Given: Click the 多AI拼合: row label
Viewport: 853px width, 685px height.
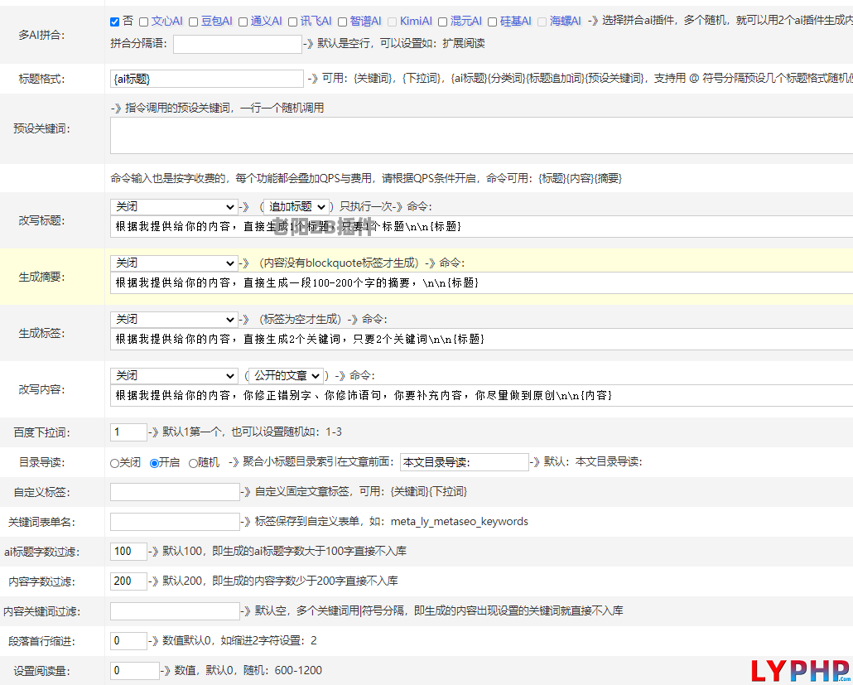Looking at the screenshot, I should coord(41,36).
